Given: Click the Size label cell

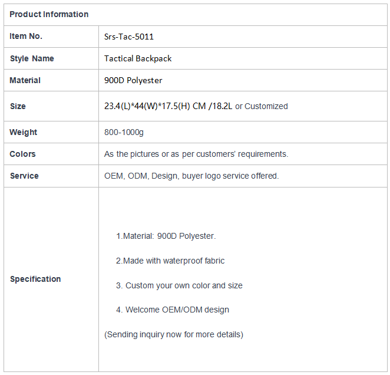Looking at the screenshot, I should 51,106.
